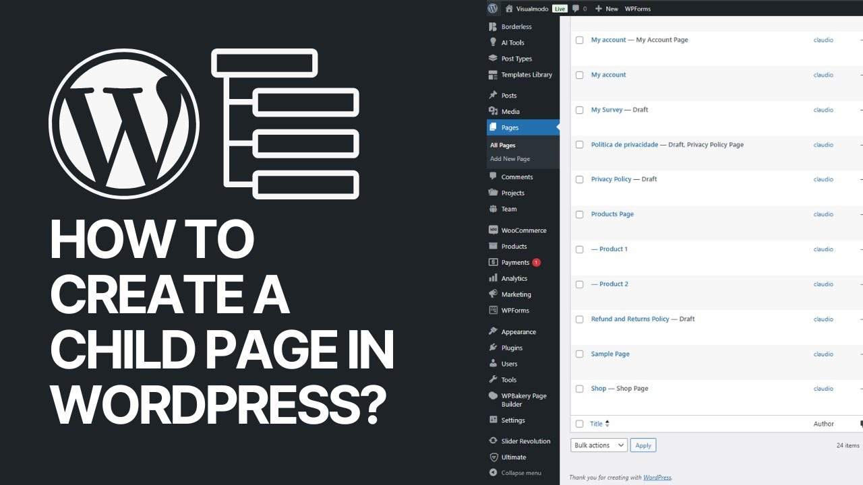The image size is (863, 485).
Task: Open All Pages submenu item
Action: pyautogui.click(x=502, y=145)
